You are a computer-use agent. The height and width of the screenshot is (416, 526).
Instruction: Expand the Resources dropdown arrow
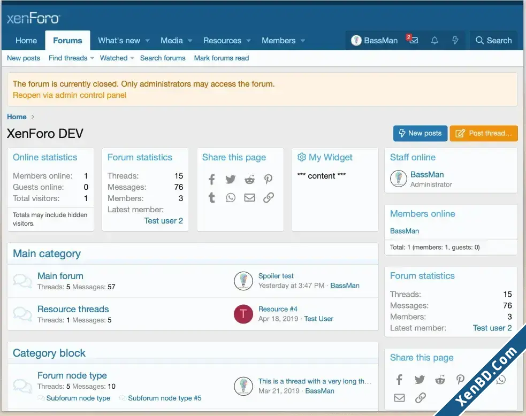[x=248, y=41]
